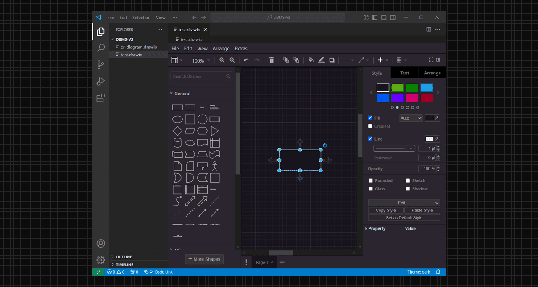Click the Delete trash icon in toolbar
The image size is (538, 287).
point(272,60)
